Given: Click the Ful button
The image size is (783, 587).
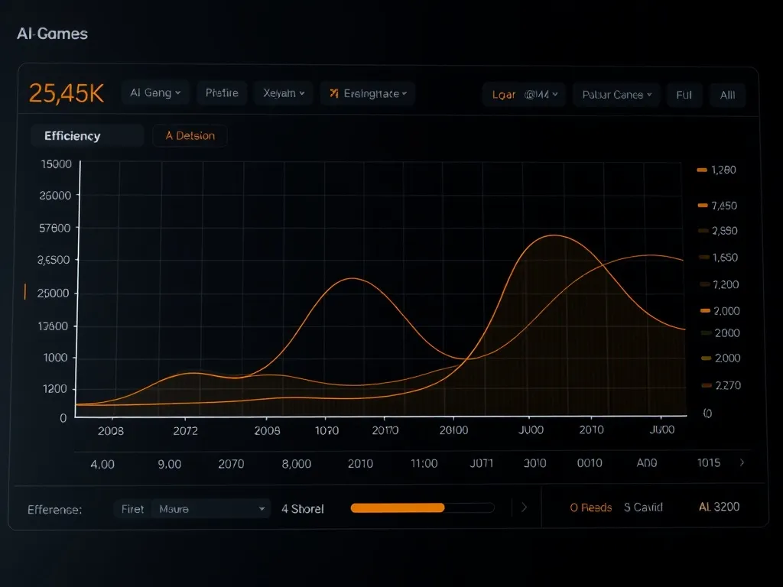Looking at the screenshot, I should (684, 96).
